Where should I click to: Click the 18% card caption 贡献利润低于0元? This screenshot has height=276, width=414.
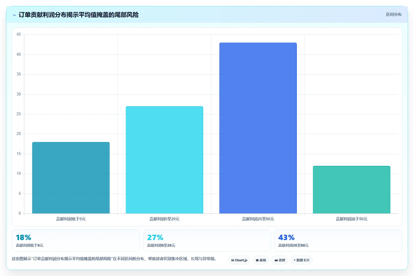point(30,245)
